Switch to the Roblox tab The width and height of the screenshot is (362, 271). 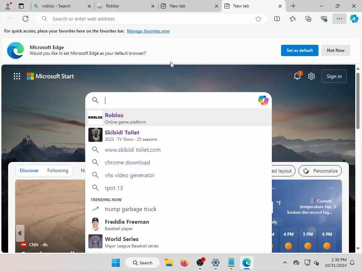pos(125,6)
